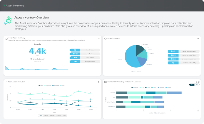
Task: Click United States light iOS bar segment
Action: (x=135, y=107)
